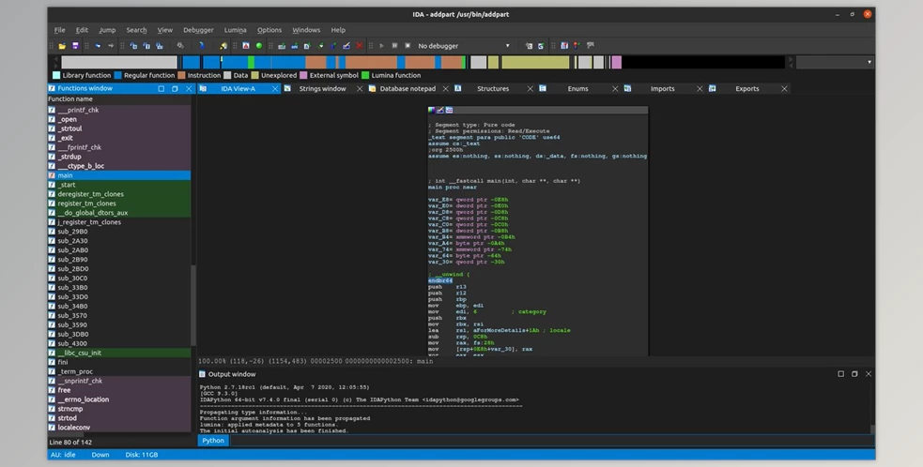Switch to the Imports tab
Screen dimensions: 923x467
662,89
